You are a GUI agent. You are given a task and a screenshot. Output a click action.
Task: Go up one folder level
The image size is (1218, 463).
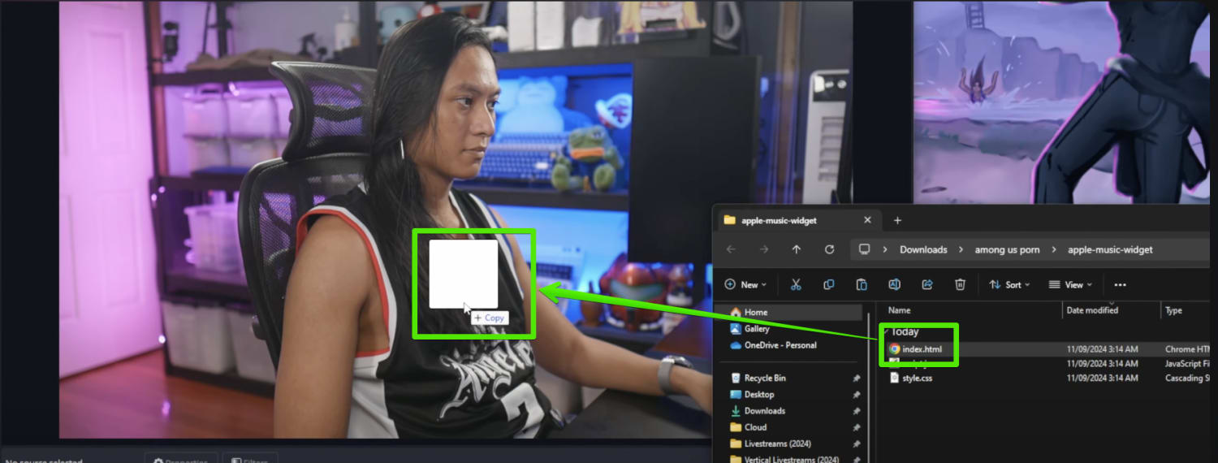[796, 249]
